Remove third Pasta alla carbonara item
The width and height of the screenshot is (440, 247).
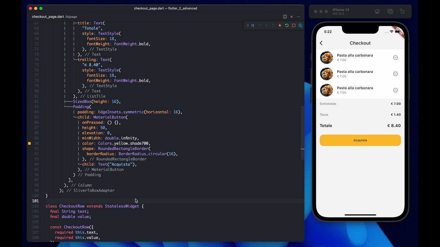click(395, 90)
